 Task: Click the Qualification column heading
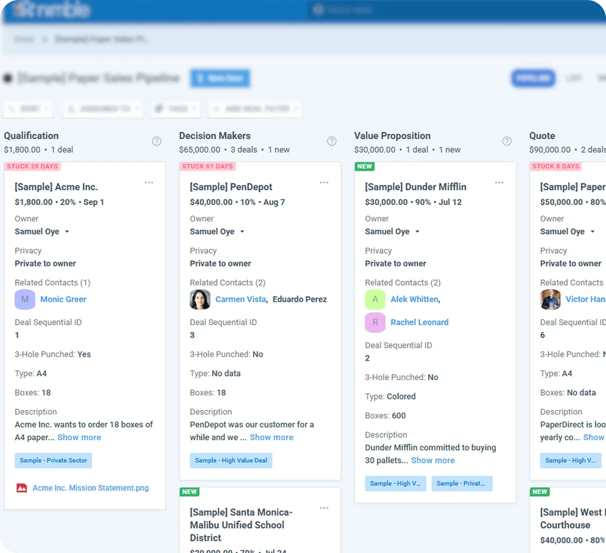31,136
